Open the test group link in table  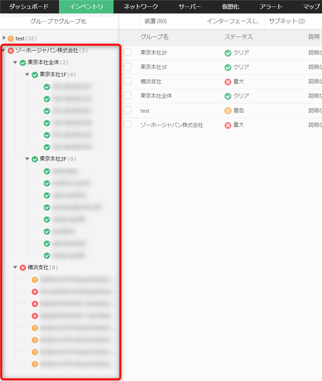tap(144, 111)
